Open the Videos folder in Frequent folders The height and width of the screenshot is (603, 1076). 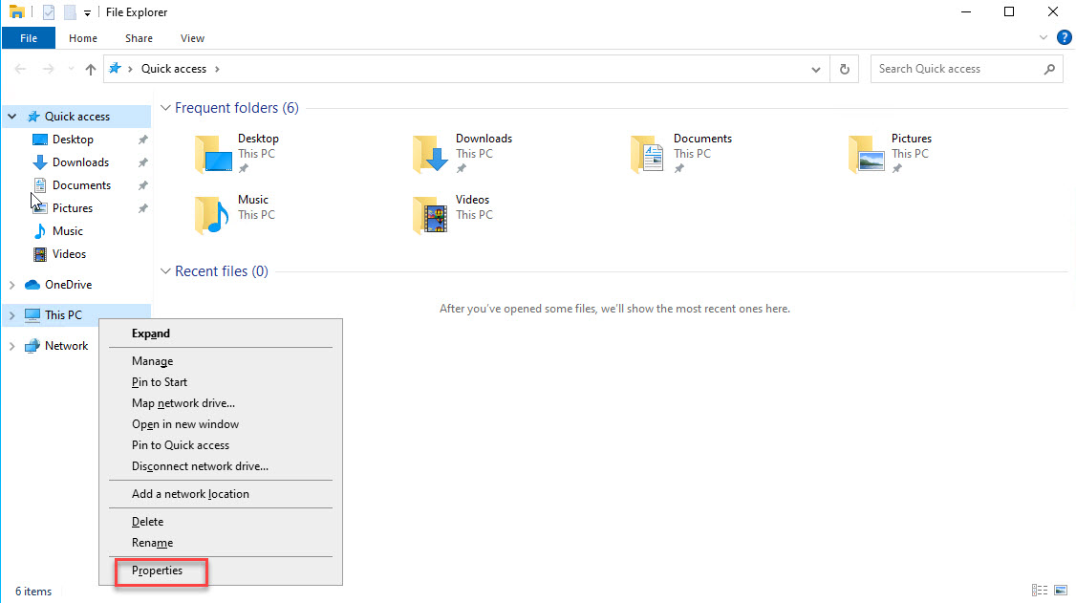pyautogui.click(x=431, y=215)
